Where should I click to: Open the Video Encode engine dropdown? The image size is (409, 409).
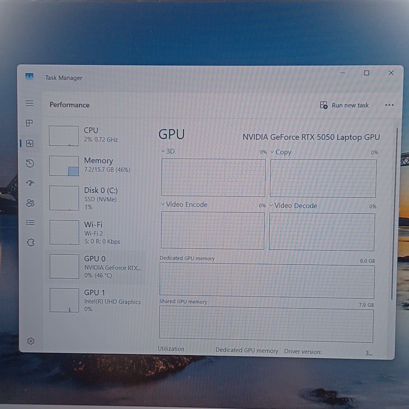pyautogui.click(x=184, y=204)
